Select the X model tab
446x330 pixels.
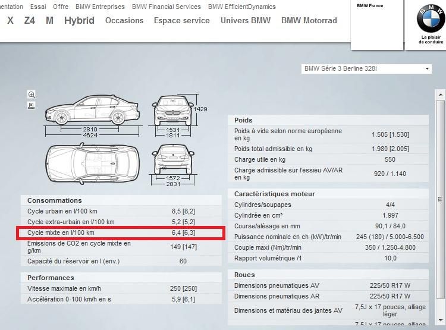tap(10, 20)
